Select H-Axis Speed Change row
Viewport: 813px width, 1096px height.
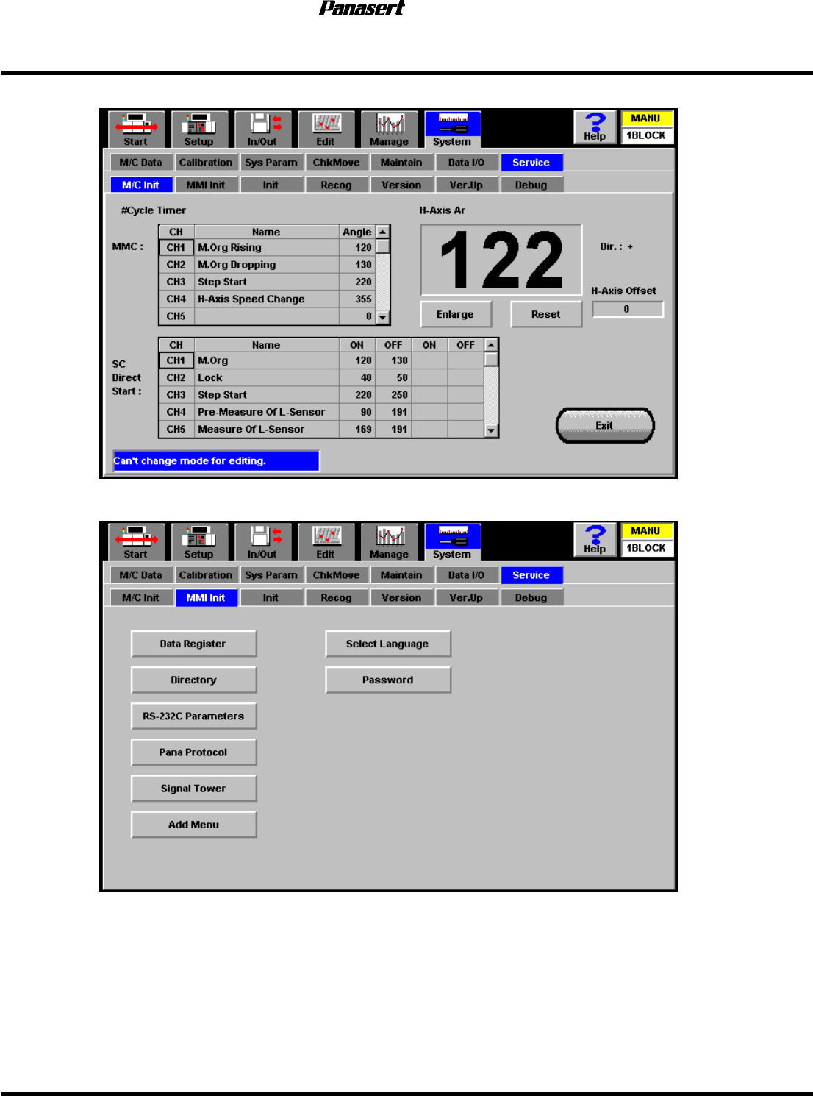267,299
